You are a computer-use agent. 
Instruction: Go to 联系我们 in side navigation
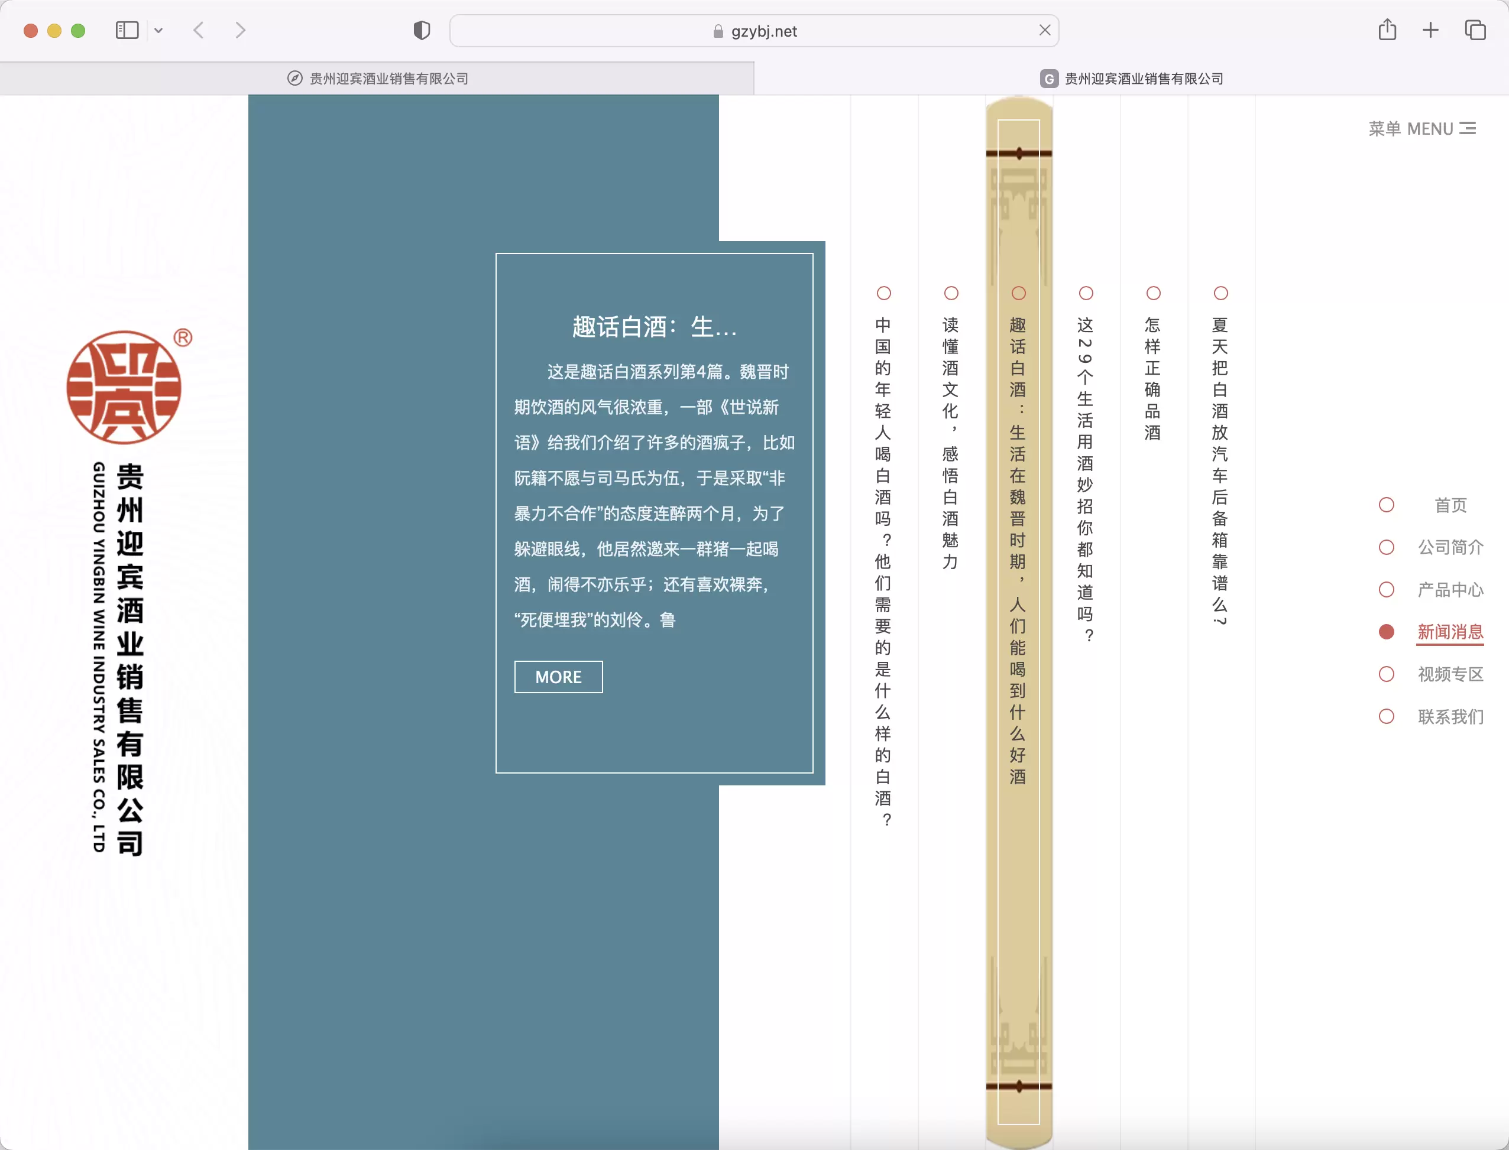coord(1450,717)
